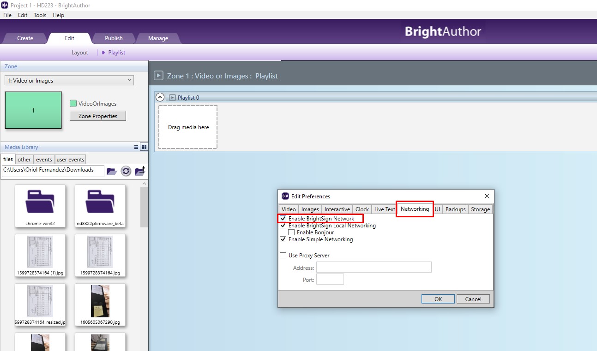
Task: Select the Networking preferences tab
Action: 415,209
